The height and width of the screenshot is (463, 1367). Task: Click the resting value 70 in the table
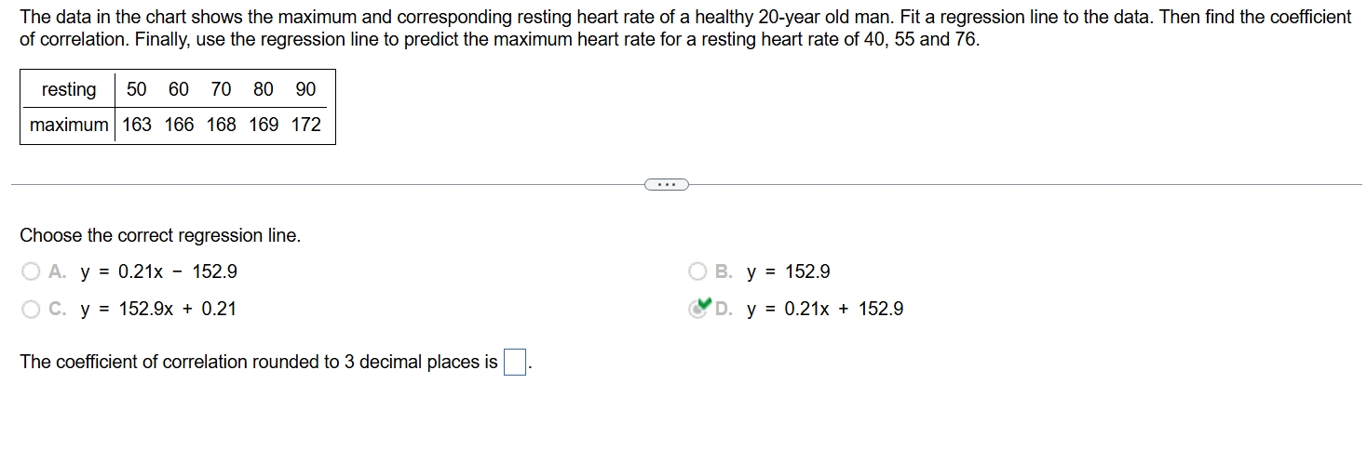click(x=221, y=89)
